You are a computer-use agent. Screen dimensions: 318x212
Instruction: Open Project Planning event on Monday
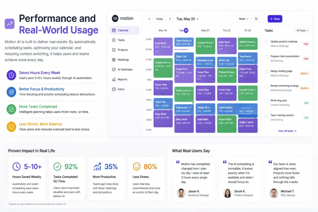click(x=163, y=68)
